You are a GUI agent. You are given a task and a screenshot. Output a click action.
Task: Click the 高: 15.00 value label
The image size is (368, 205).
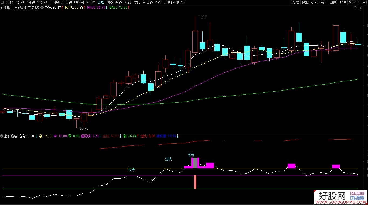[x=46, y=136]
